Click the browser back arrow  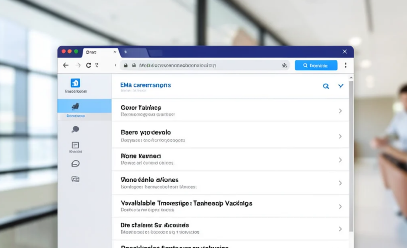pyautogui.click(x=66, y=65)
